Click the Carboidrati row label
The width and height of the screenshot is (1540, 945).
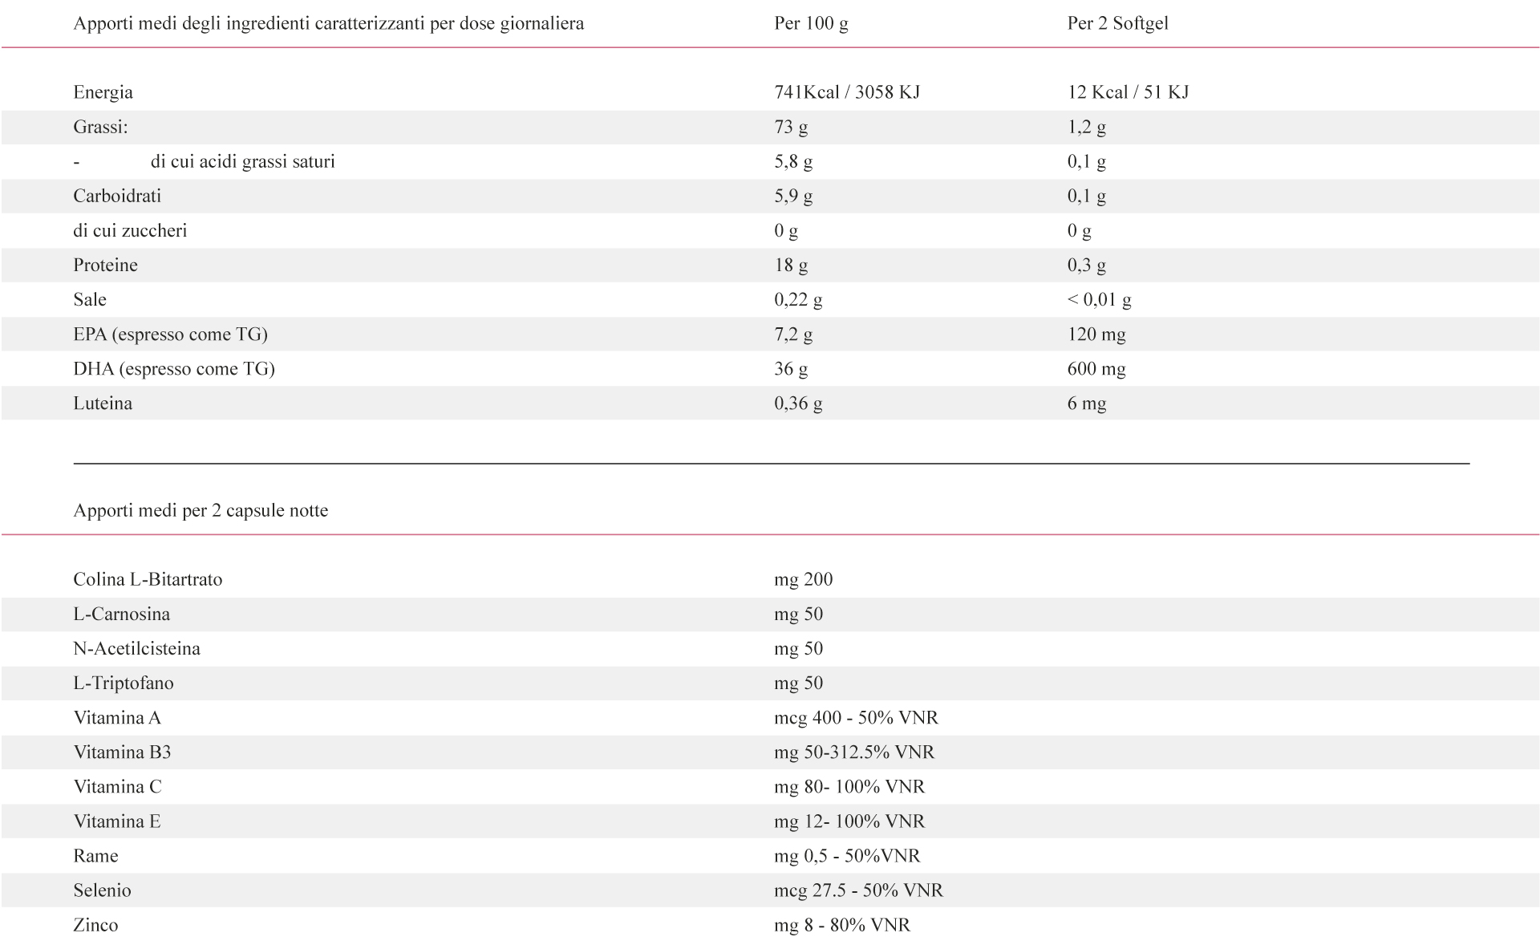tap(117, 196)
